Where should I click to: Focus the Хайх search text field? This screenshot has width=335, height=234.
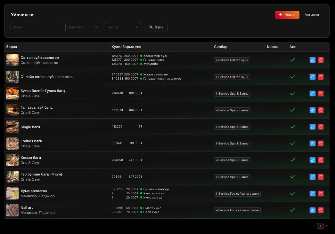pos(36,27)
